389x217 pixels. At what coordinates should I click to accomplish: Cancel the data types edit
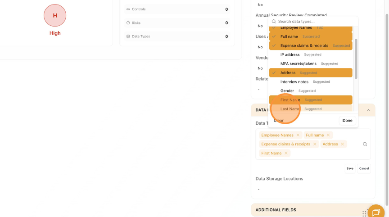(364, 168)
